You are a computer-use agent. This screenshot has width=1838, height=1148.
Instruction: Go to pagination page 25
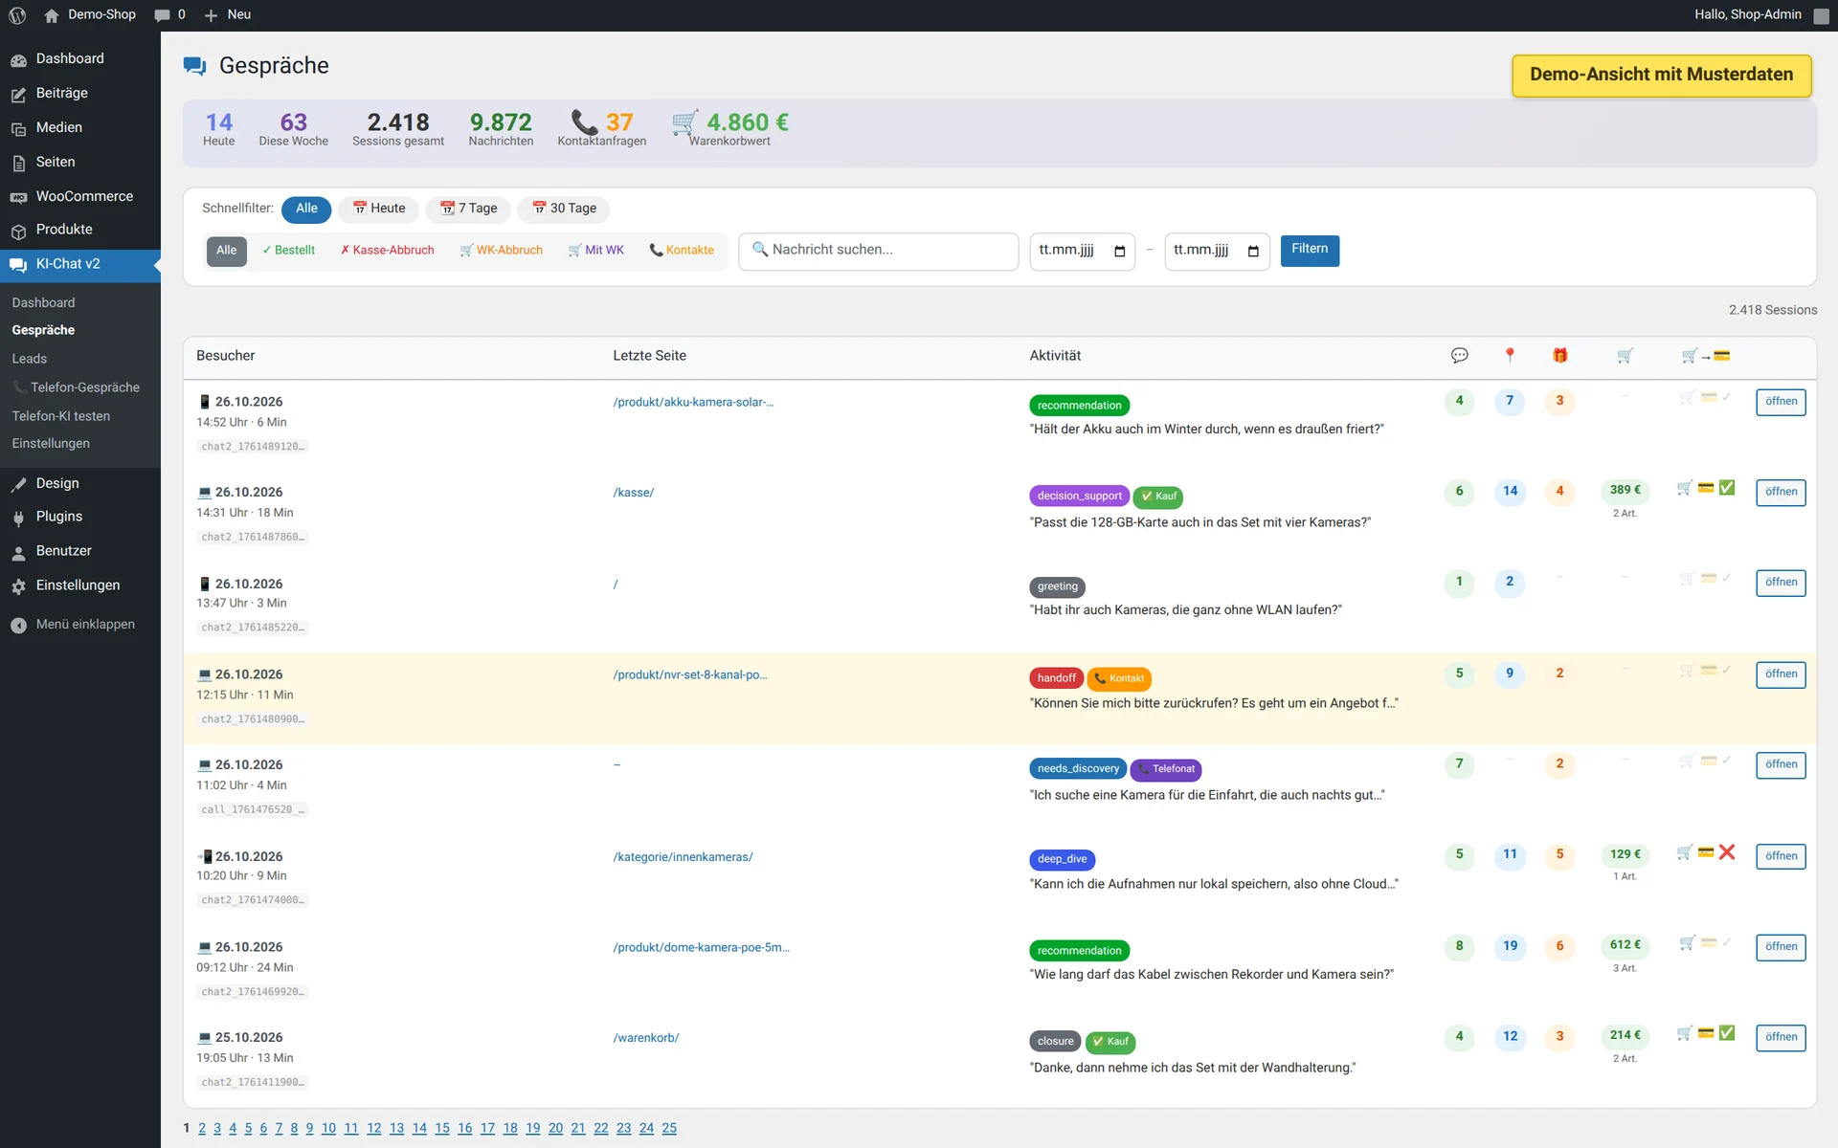coord(669,1129)
